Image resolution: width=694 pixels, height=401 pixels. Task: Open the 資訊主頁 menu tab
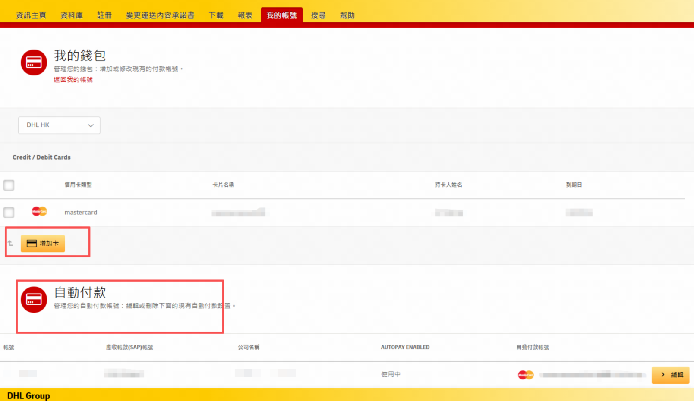click(31, 15)
